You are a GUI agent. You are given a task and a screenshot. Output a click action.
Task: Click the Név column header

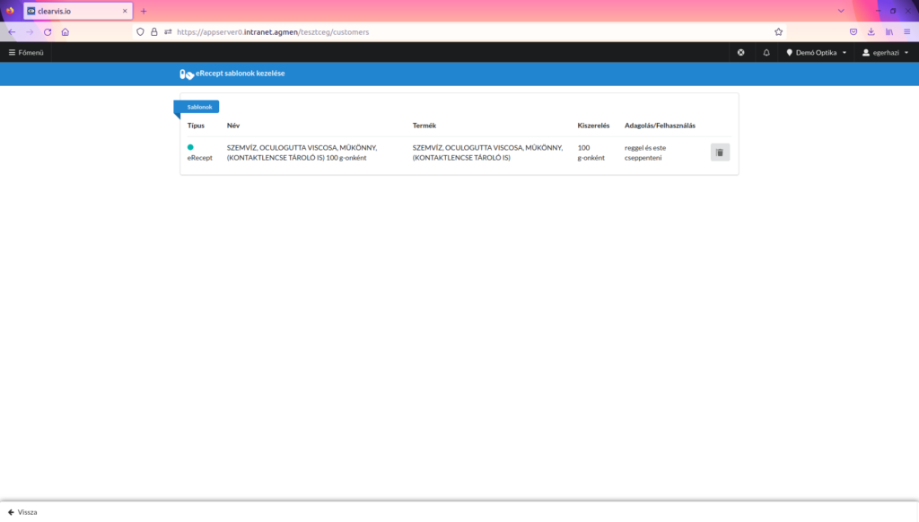pos(233,126)
